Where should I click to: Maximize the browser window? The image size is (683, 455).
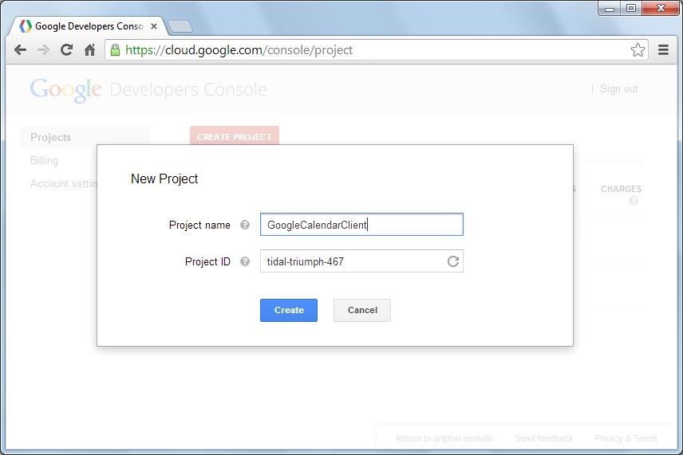[x=630, y=8]
